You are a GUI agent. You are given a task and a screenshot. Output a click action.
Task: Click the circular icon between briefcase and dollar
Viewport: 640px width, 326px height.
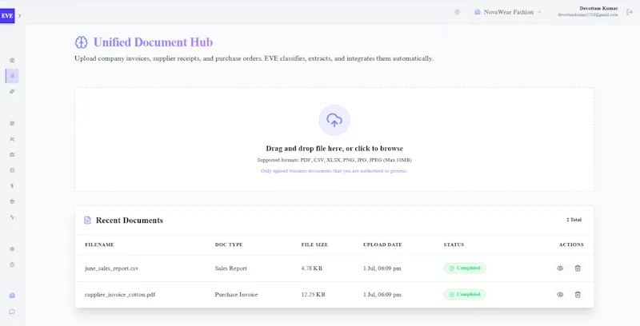point(12,170)
